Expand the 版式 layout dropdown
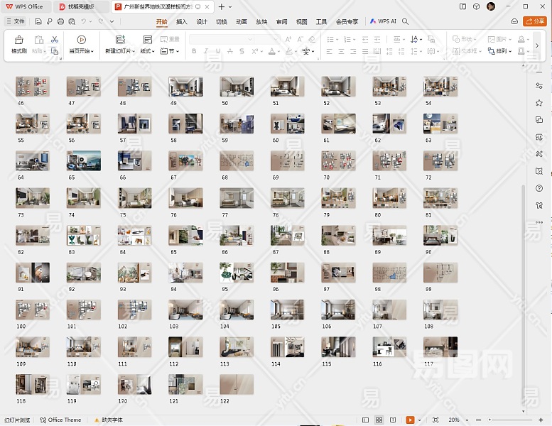The height and width of the screenshot is (426, 552). pyautogui.click(x=148, y=51)
